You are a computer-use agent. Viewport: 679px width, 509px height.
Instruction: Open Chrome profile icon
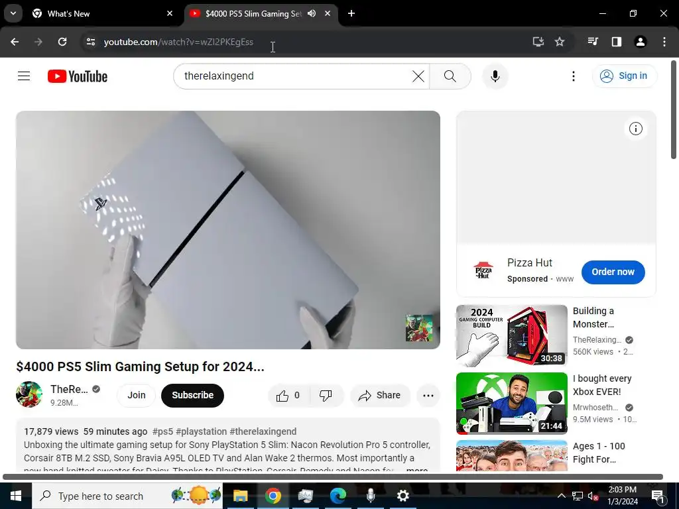[x=640, y=42]
